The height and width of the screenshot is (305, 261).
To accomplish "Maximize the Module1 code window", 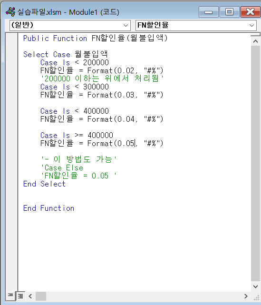I will click(229, 12).
